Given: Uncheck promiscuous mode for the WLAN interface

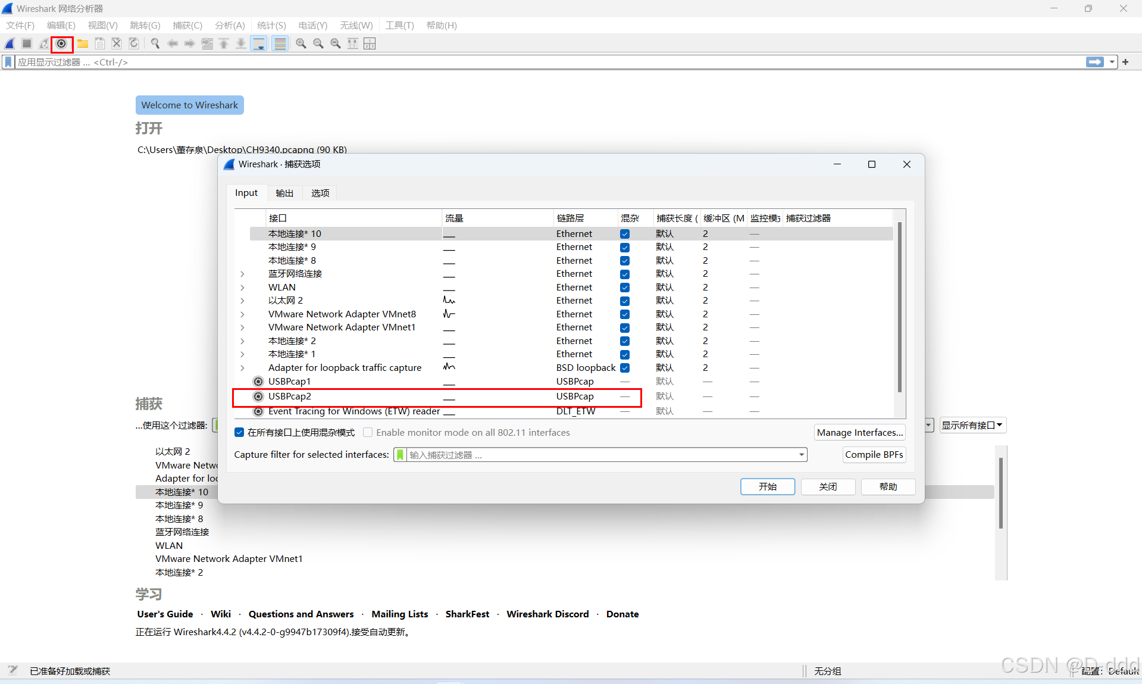Looking at the screenshot, I should point(624,287).
